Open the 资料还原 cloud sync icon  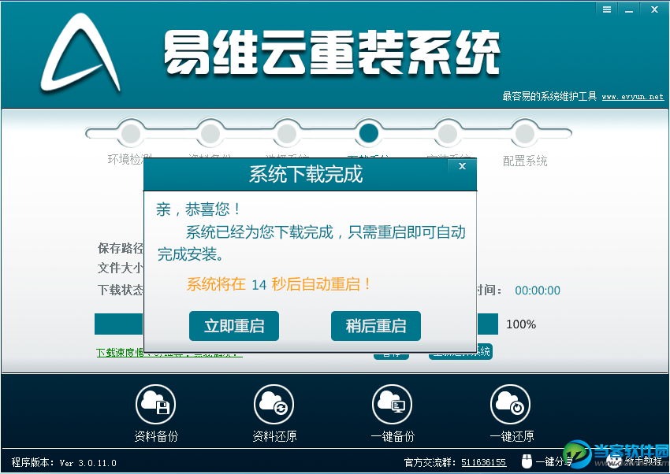274,405
